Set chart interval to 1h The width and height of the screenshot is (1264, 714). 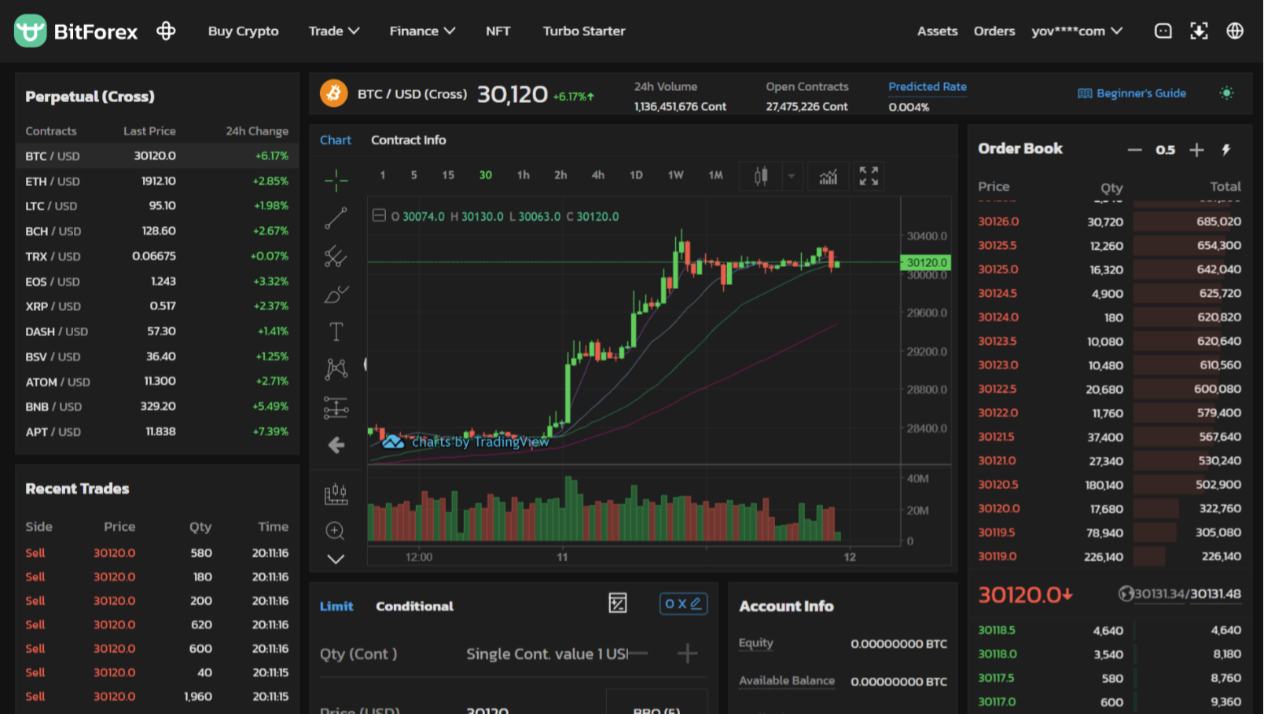point(523,175)
